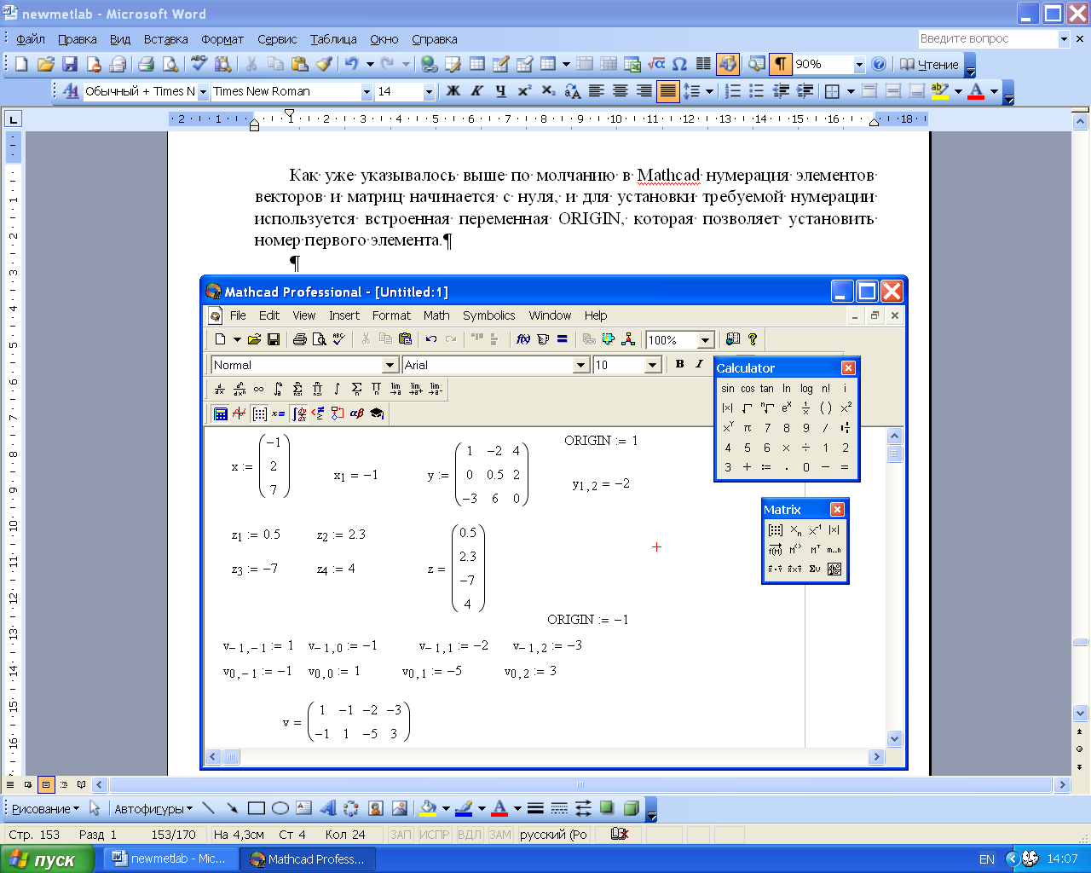Toggle bulleted list in Word toolbar
The height and width of the screenshot is (873, 1091).
point(756,91)
